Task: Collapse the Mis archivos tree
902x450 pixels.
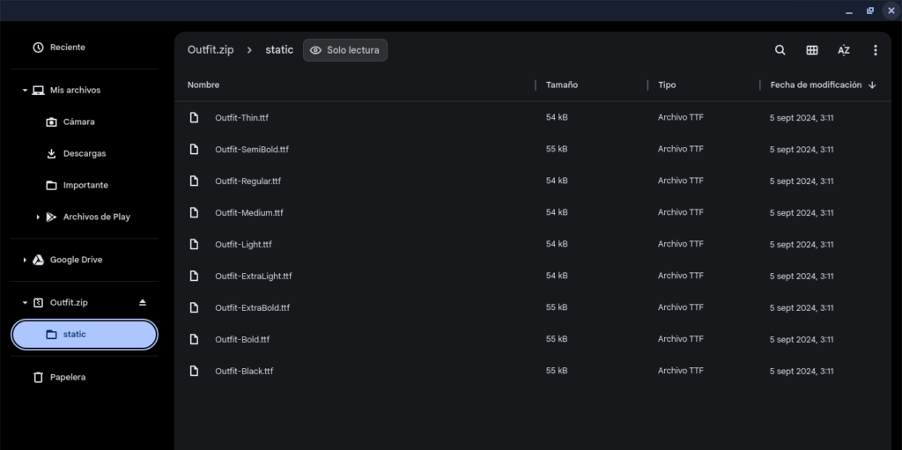Action: tap(25, 91)
